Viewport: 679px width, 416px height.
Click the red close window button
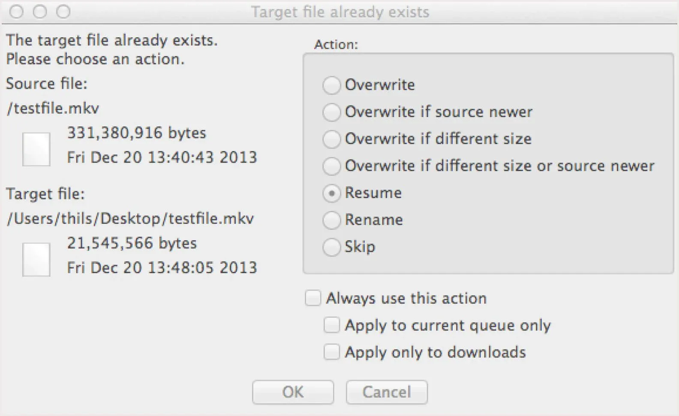coord(17,12)
